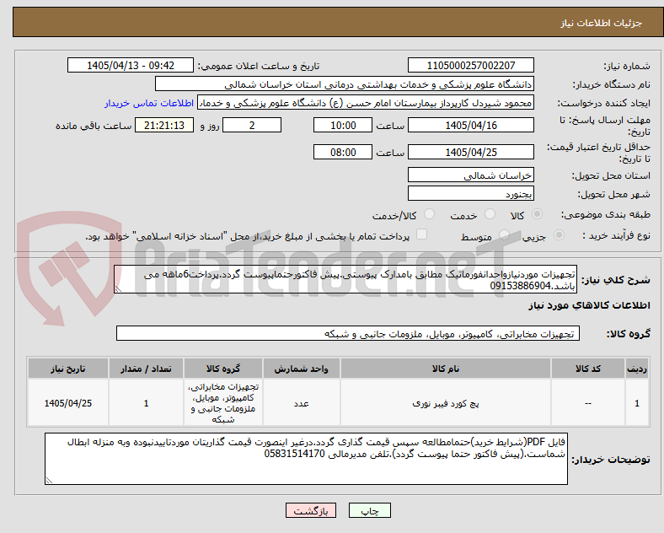
Task: Click the جزئیات اطلاعات نیاز page title
Action: pos(602,23)
